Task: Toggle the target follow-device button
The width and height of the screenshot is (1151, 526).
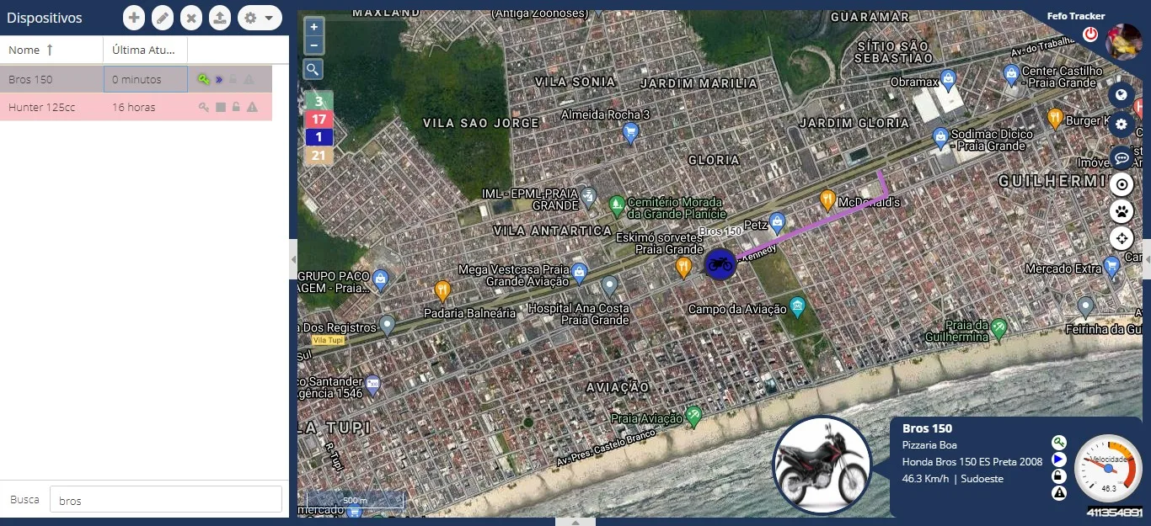Action: coord(1121,184)
